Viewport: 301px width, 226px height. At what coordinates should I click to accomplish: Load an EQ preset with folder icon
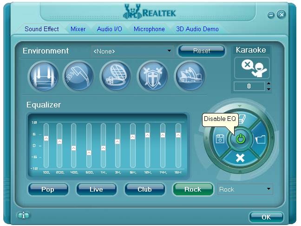click(261, 140)
